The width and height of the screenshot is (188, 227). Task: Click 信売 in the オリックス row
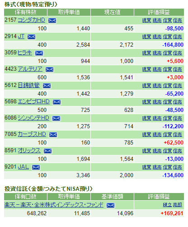click(x=178, y=151)
